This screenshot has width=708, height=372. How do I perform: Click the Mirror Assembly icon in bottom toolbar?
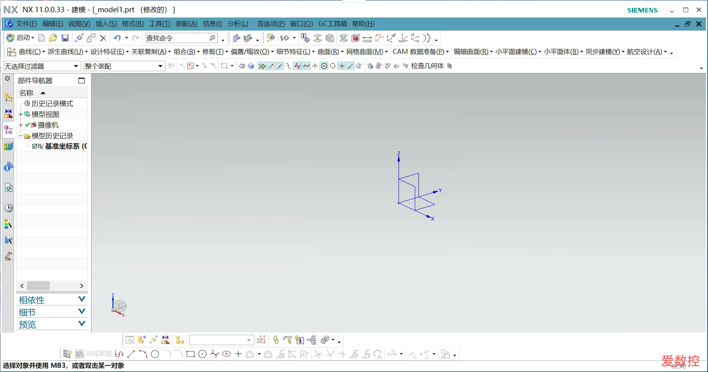[165, 340]
